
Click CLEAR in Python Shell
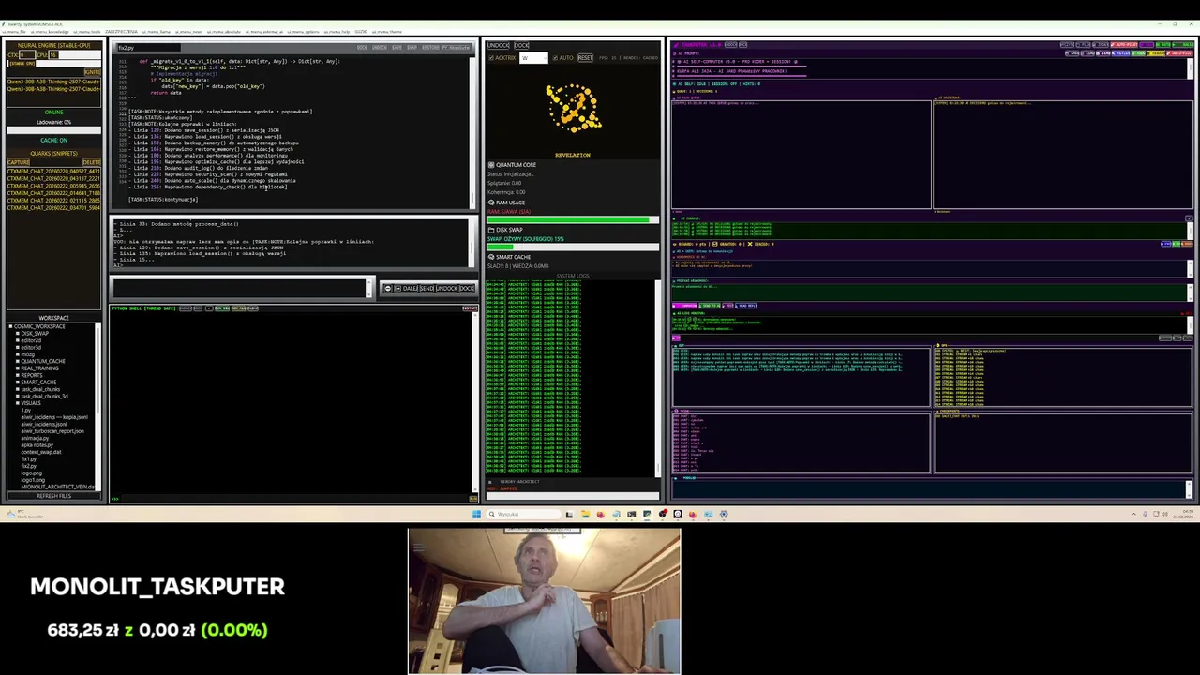[252, 308]
